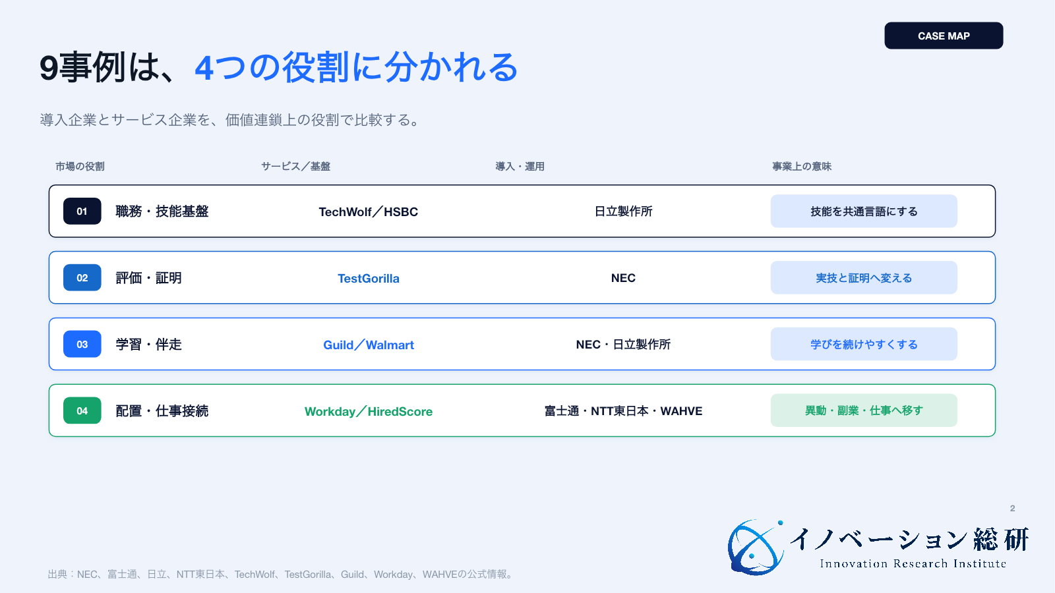Click the 実技と証明へ変える pill
Viewport: 1055px width, 593px height.
tap(864, 278)
